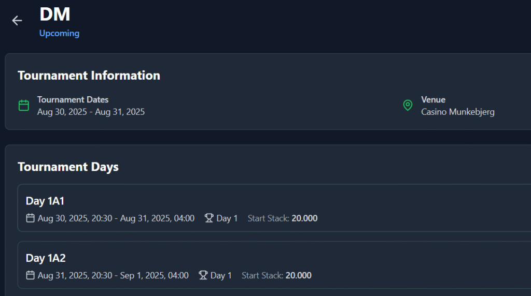Select the DM tournament title
This screenshot has height=296, width=531.
[x=55, y=14]
